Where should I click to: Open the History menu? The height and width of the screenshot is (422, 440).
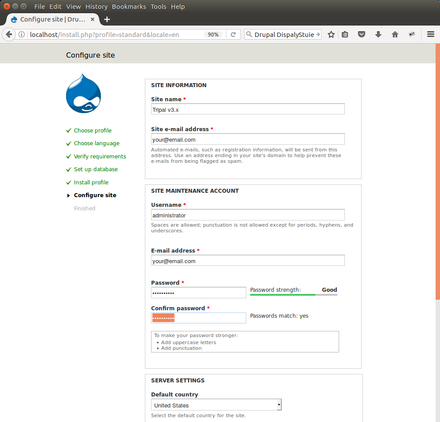pyautogui.click(x=96, y=7)
